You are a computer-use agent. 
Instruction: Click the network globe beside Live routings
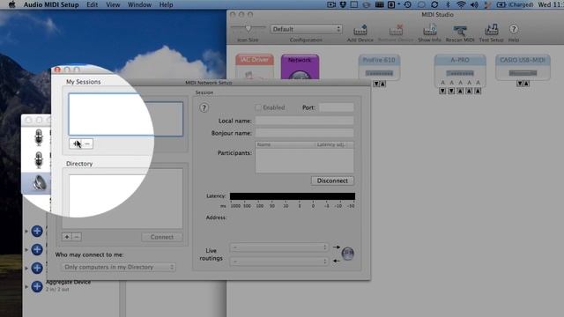click(x=347, y=254)
